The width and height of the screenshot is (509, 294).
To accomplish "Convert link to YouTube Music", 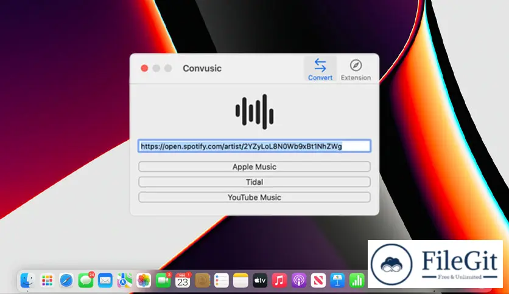I will pyautogui.click(x=254, y=197).
